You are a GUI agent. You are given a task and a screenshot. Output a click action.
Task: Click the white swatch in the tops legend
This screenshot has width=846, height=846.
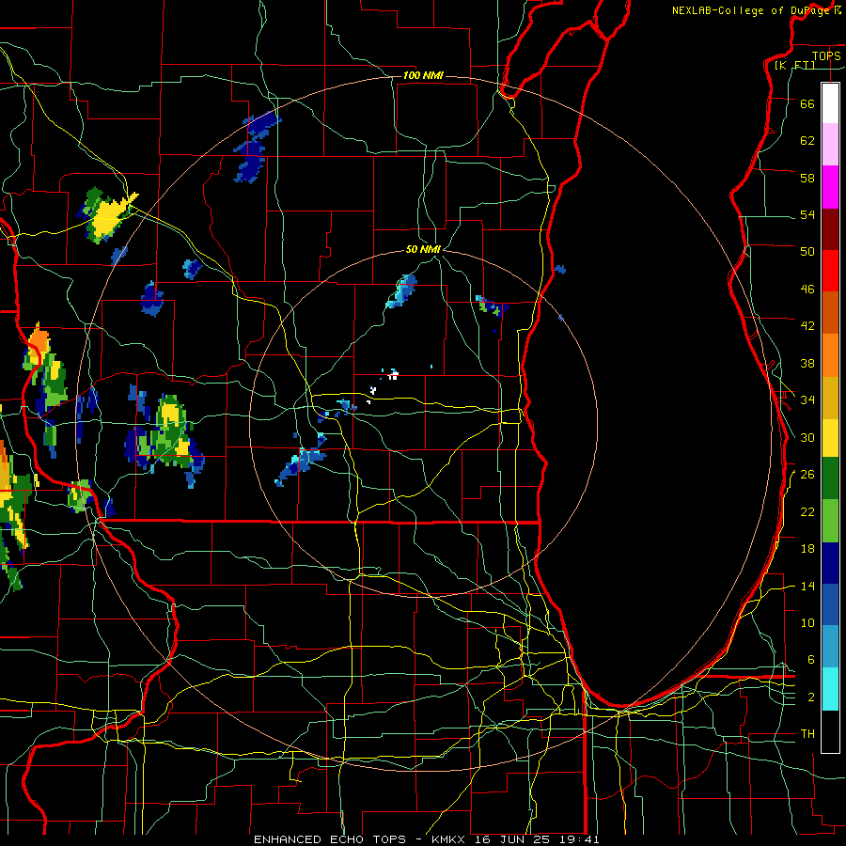pos(830,103)
